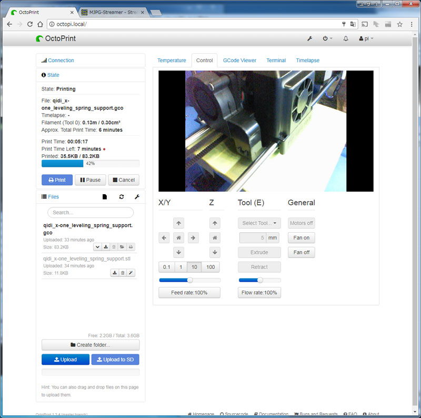This screenshot has width=421, height=418.
Task: Click Create folder button
Action: click(x=91, y=345)
